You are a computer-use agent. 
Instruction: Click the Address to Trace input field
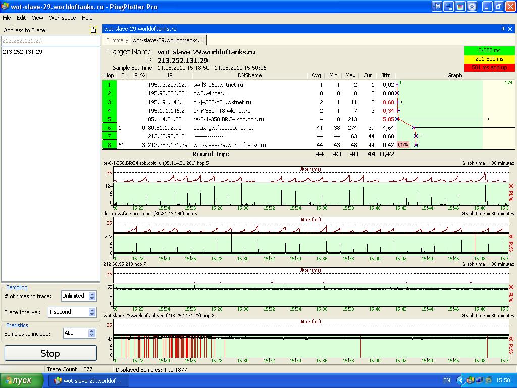pyautogui.click(x=50, y=41)
